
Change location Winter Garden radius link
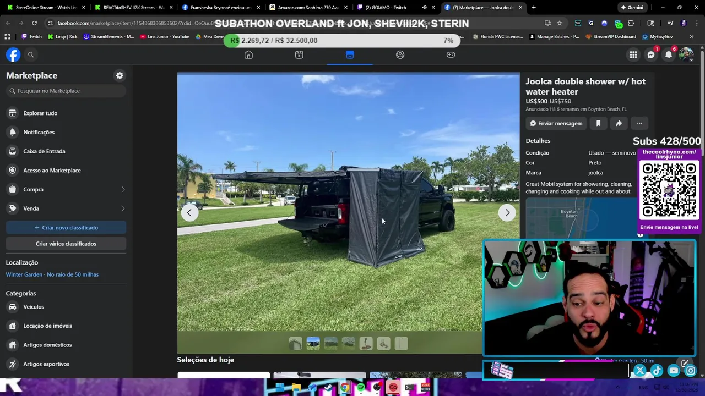pyautogui.click(x=52, y=274)
